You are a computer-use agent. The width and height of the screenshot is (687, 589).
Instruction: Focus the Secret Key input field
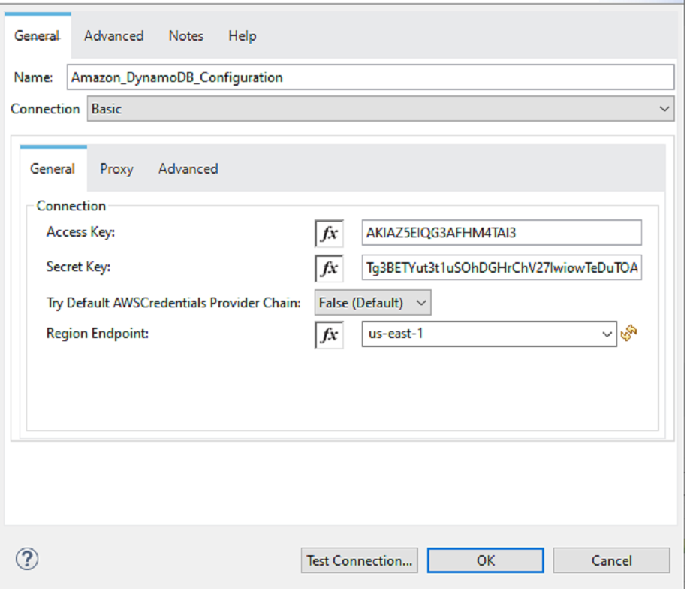501,268
